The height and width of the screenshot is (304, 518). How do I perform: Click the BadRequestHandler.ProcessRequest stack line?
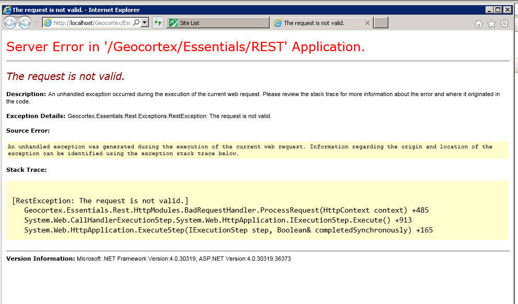(226, 211)
